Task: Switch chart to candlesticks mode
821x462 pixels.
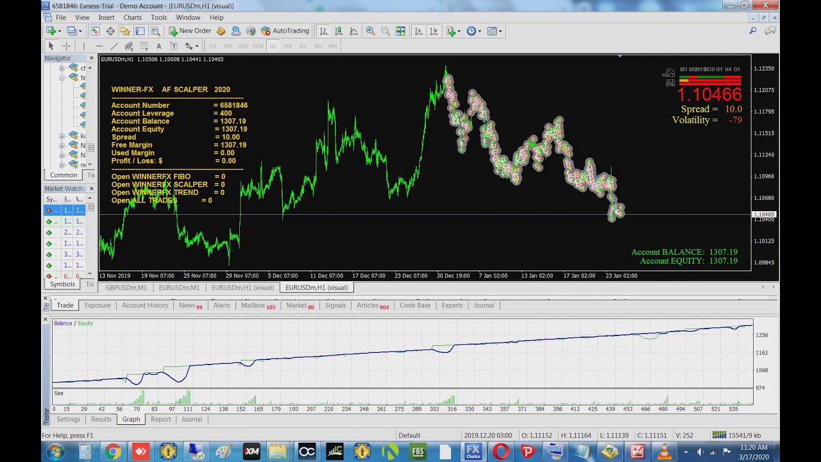Action: click(x=338, y=31)
